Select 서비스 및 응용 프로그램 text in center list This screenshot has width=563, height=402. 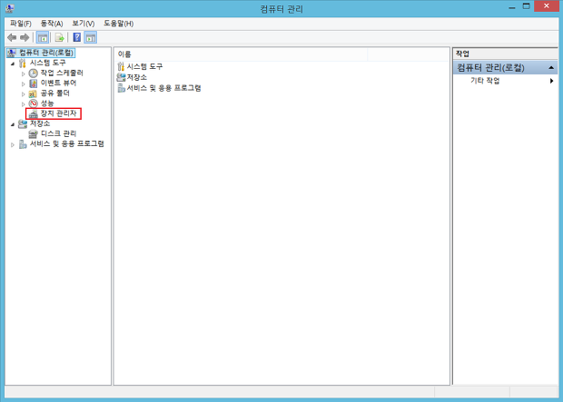tap(163, 88)
